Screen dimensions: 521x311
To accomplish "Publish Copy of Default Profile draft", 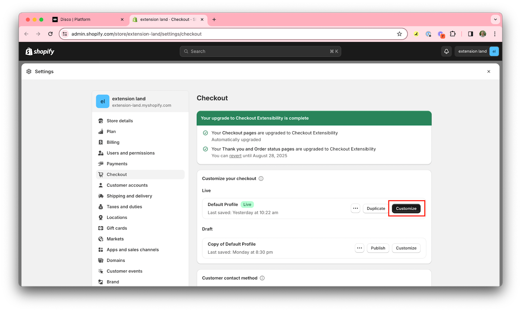I will click(x=378, y=248).
